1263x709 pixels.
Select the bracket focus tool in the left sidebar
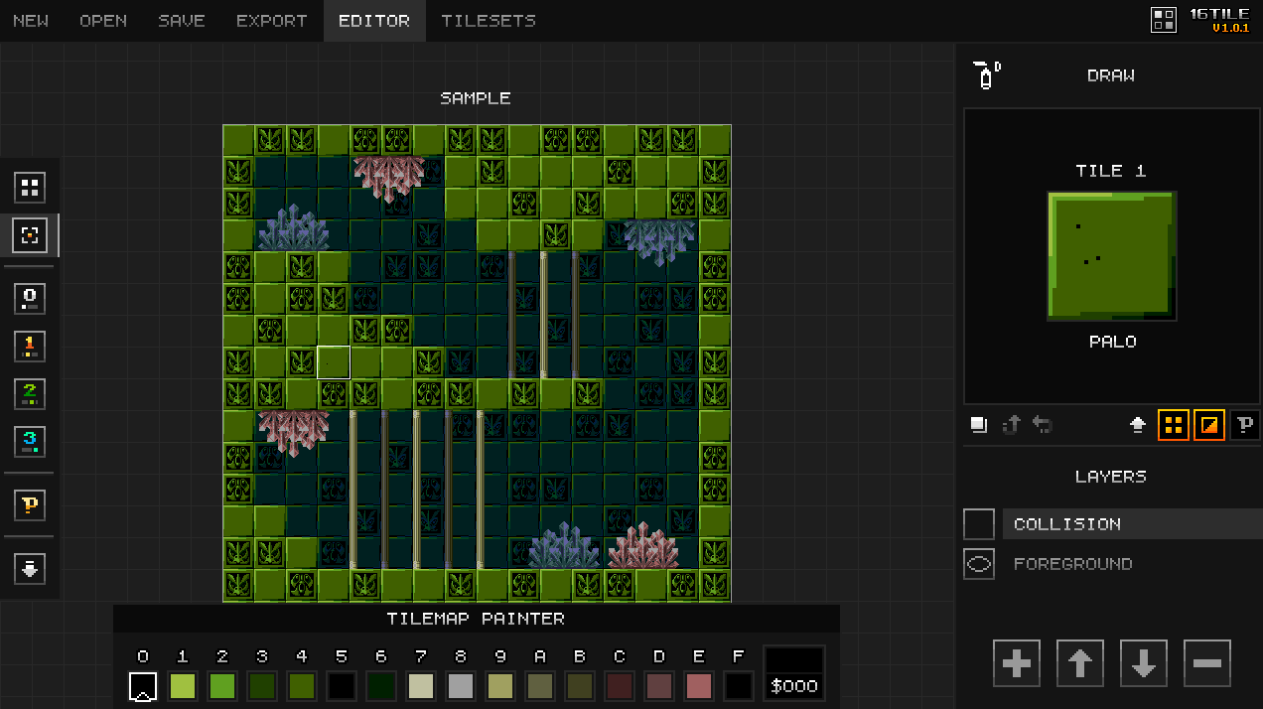click(30, 235)
